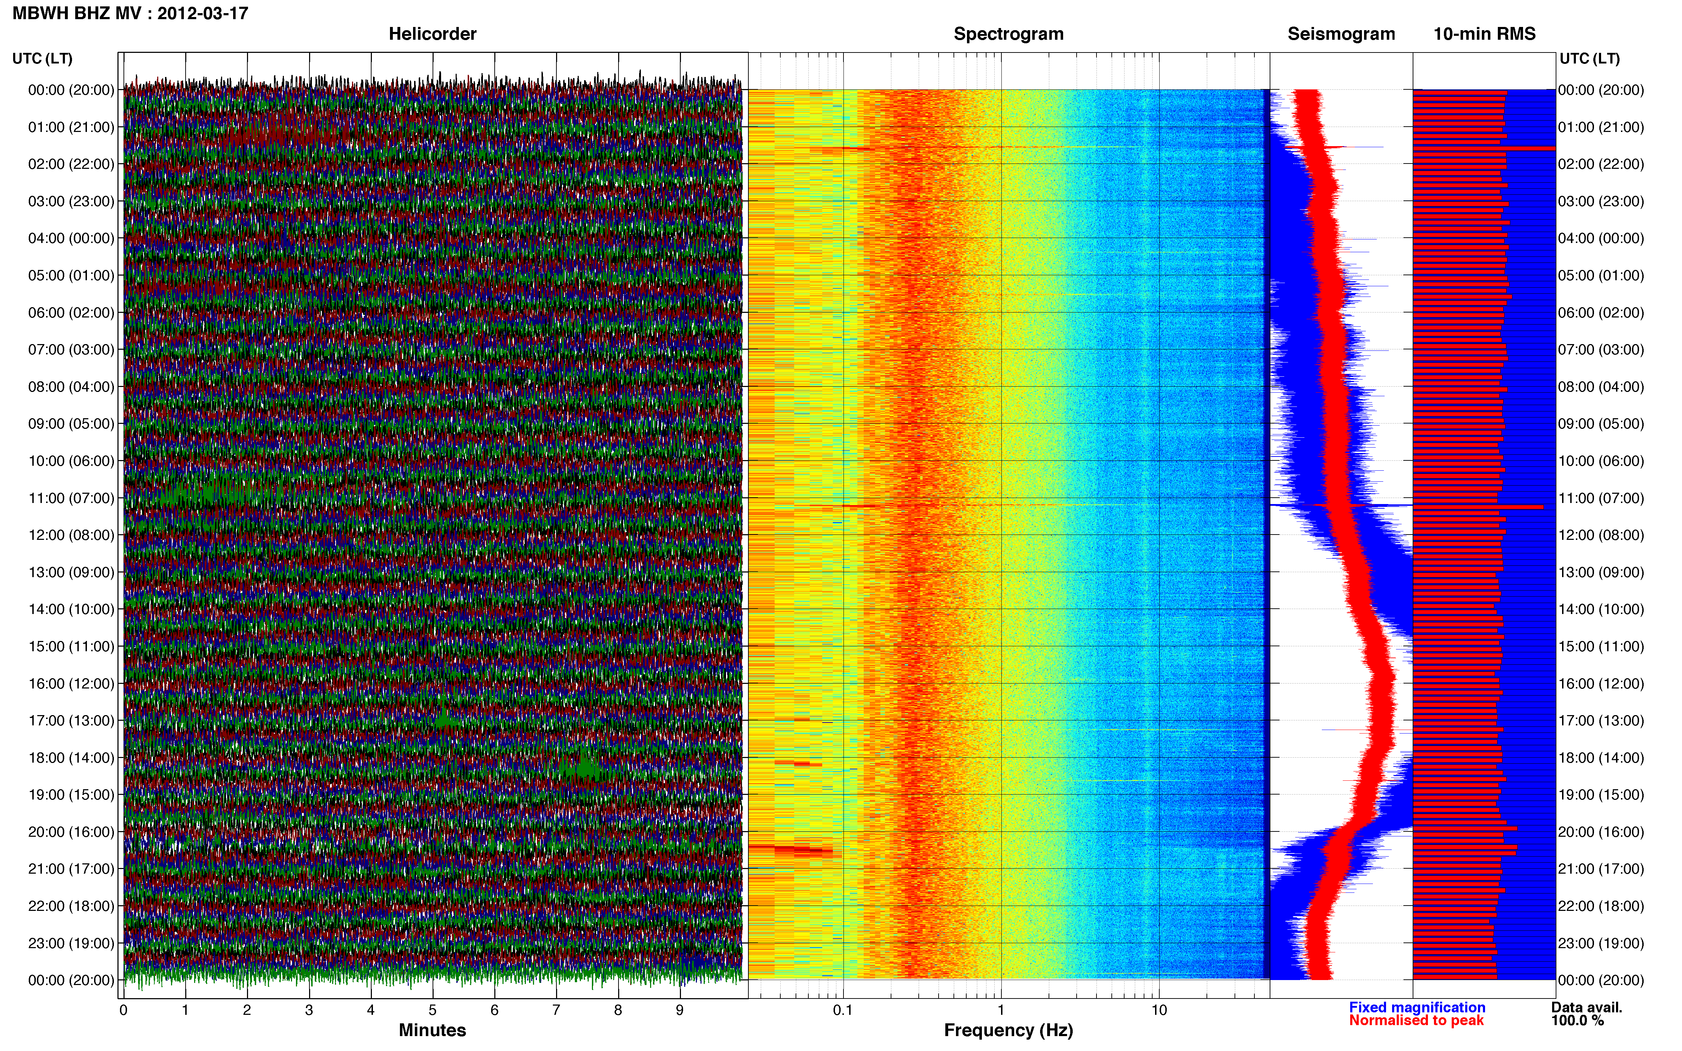Viewport: 1682px width, 1051px height.
Task: Click the left '08:00 (04:00)' time label
Action: (x=71, y=387)
